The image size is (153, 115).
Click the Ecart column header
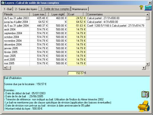75,14
